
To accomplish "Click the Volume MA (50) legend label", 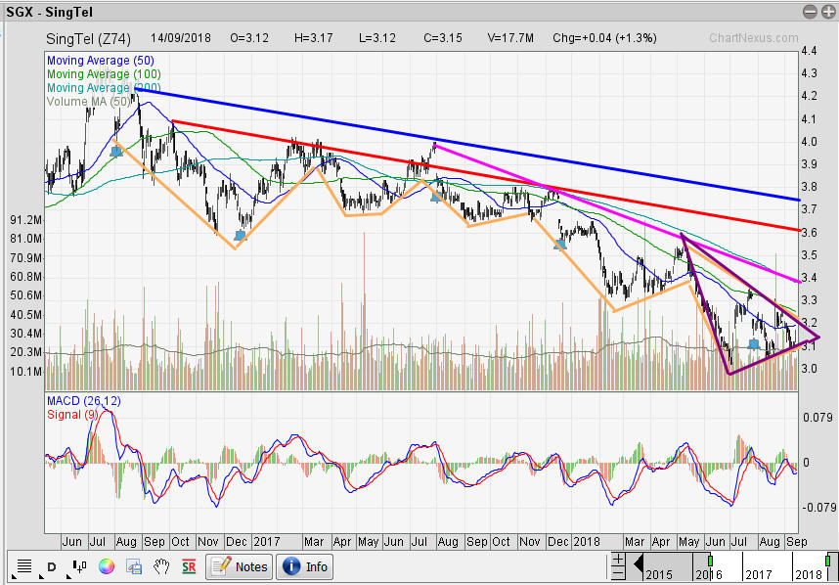I will (89, 102).
